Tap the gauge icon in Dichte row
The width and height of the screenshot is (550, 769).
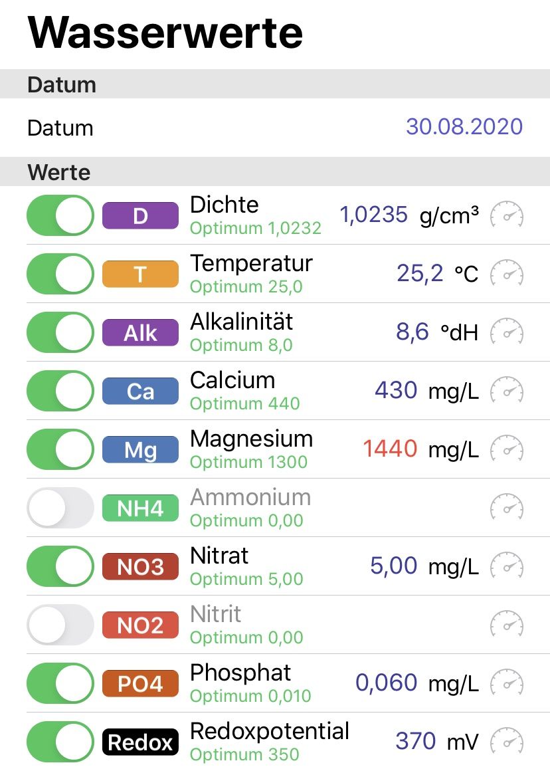coord(507,215)
